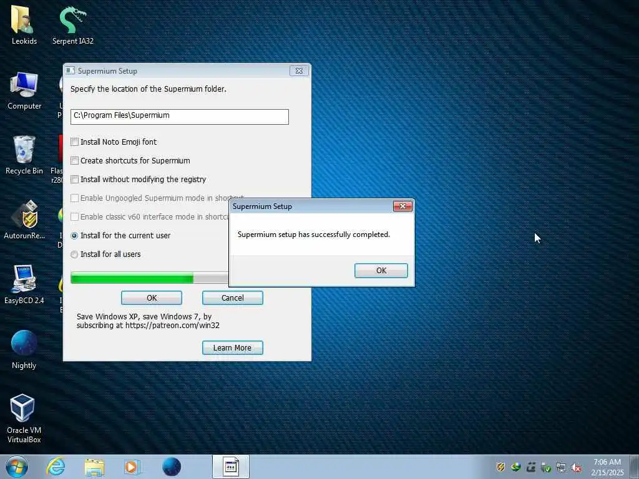Check Install without modifying the registry
Image resolution: width=639 pixels, height=479 pixels.
[74, 179]
